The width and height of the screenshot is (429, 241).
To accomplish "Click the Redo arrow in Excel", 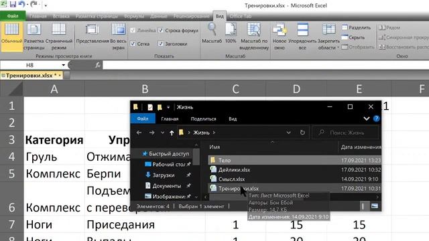I will [34, 4].
